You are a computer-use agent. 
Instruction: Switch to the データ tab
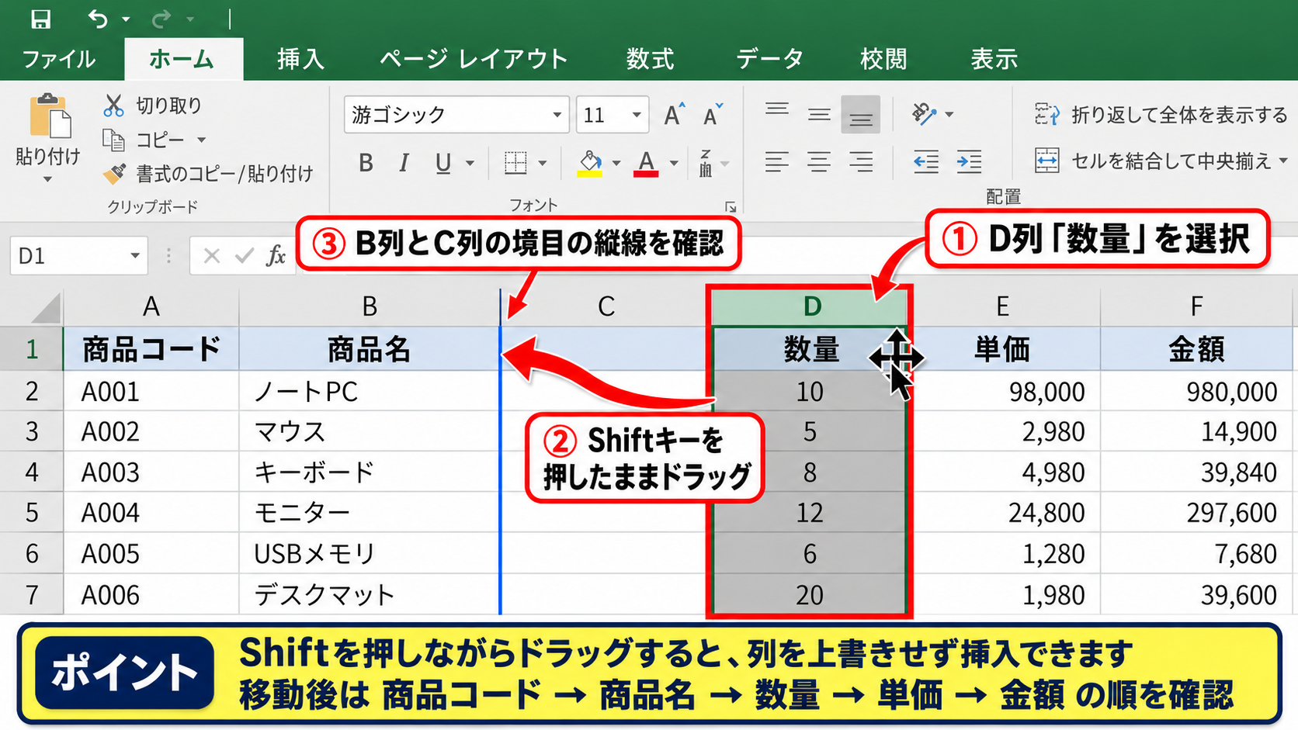[769, 59]
